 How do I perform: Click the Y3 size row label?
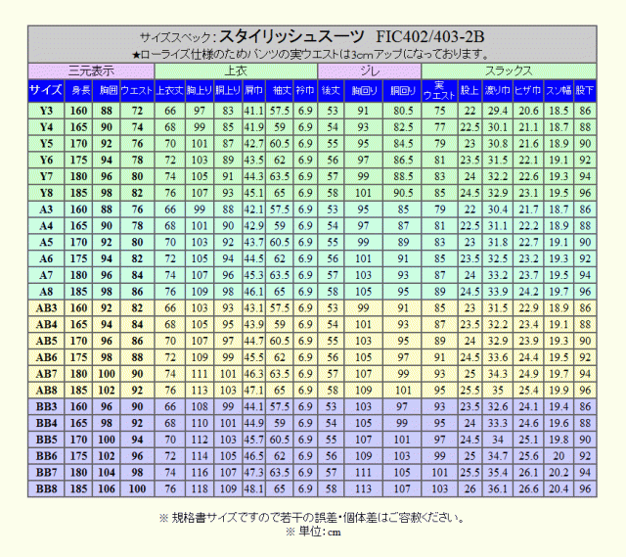click(46, 111)
